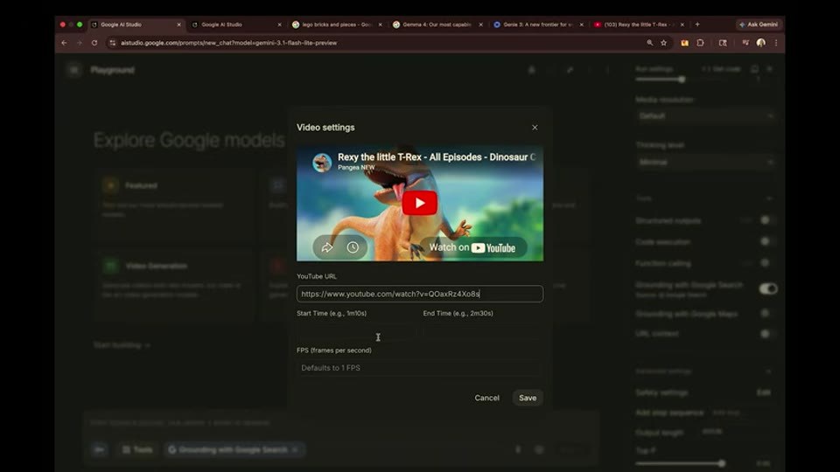Open a new browser tab
The image size is (840, 472).
(697, 24)
